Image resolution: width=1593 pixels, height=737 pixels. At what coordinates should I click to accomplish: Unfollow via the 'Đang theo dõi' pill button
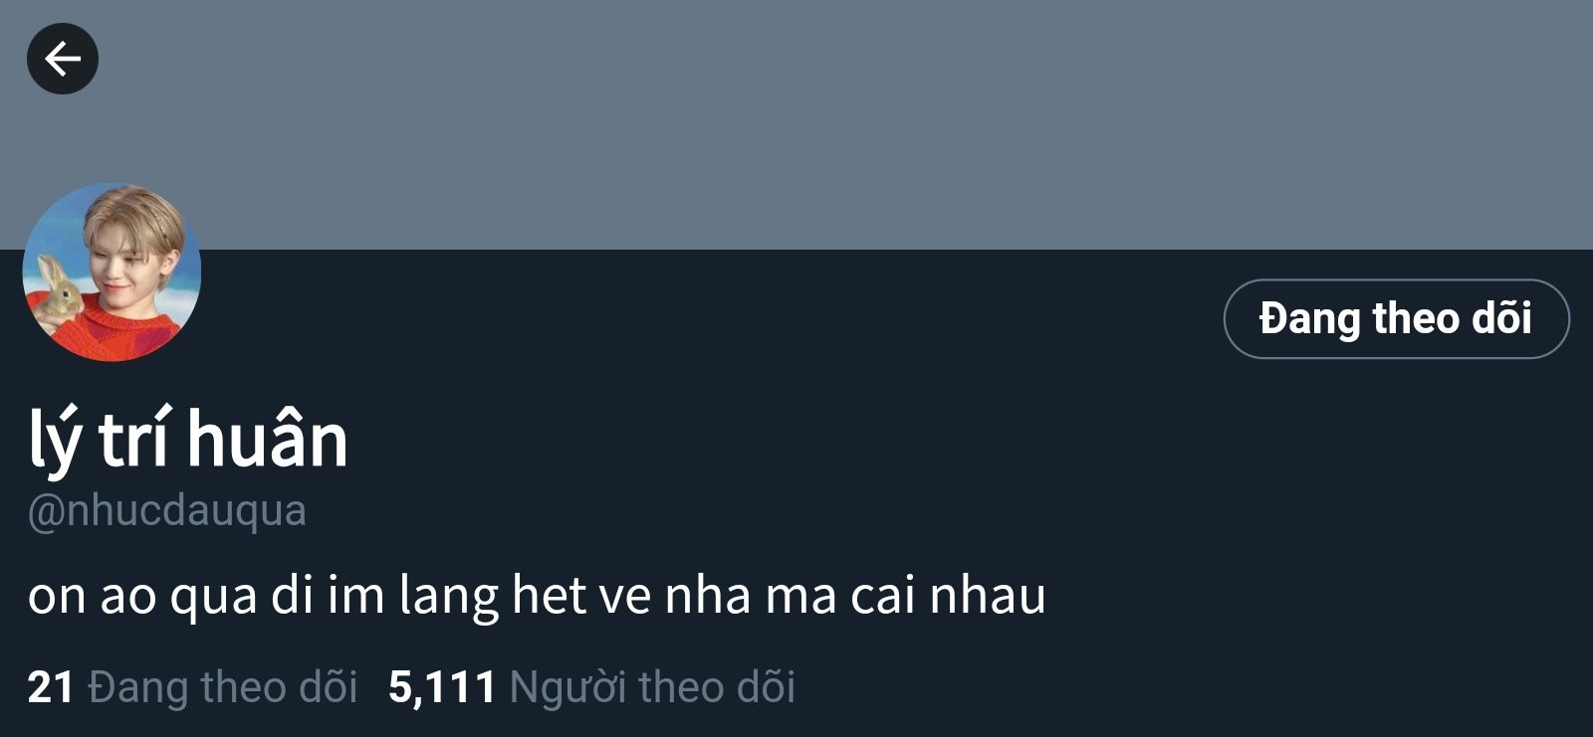pos(1396,318)
